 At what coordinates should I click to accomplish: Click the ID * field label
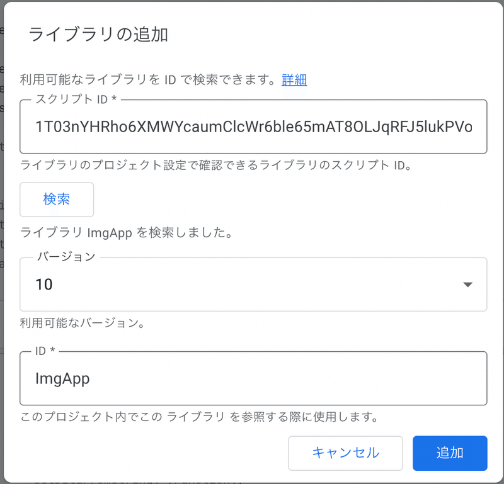click(45, 351)
